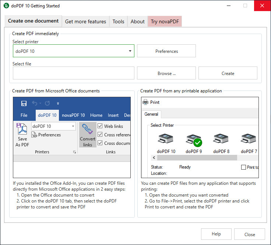
Task: Open the Select printer dropdown
Action: 73,51
